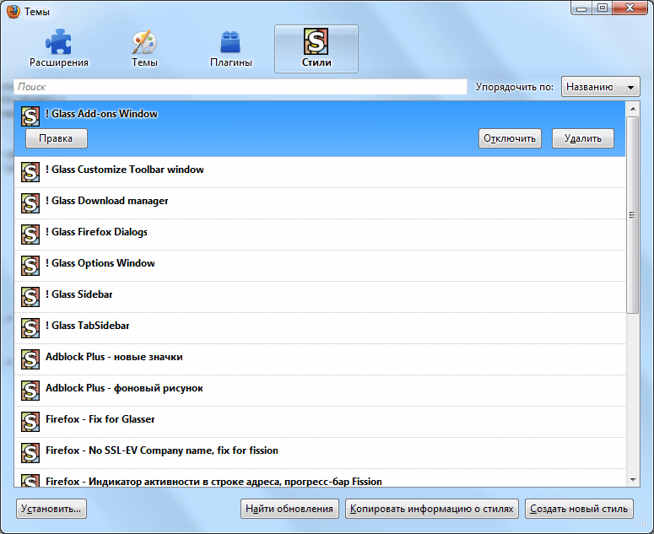The image size is (654, 534).
Task: Select the Темы palette icon
Action: (x=144, y=42)
